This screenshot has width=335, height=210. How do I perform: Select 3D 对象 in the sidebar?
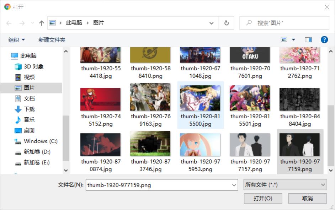29,66
